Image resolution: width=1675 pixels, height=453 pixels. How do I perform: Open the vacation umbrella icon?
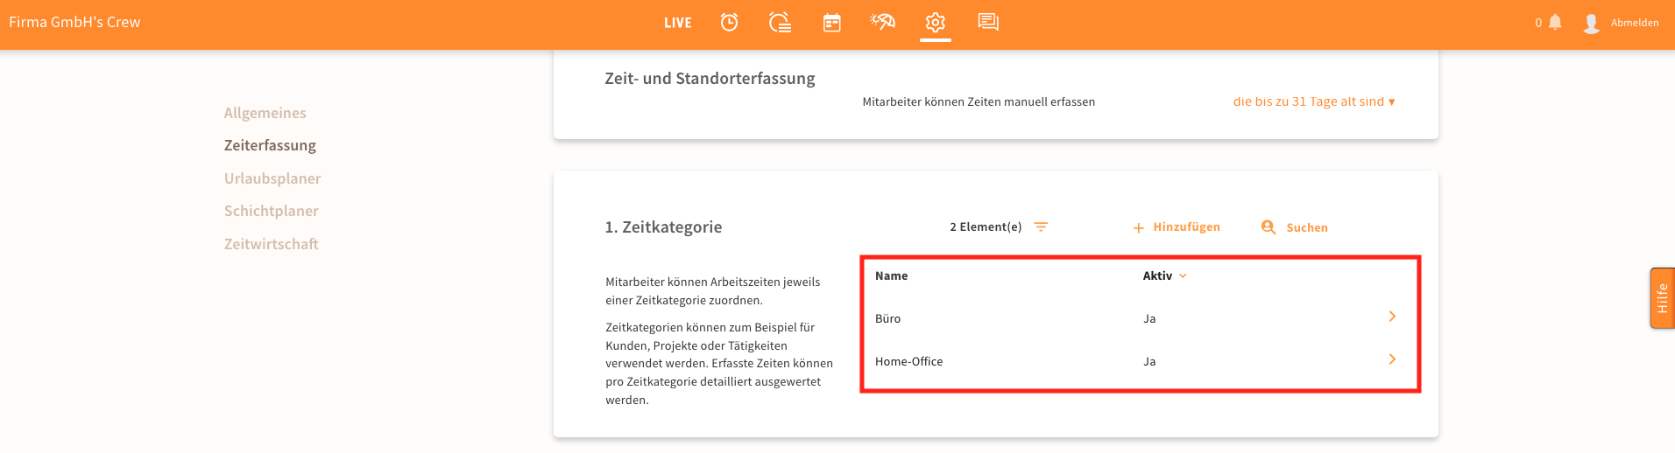coord(882,22)
